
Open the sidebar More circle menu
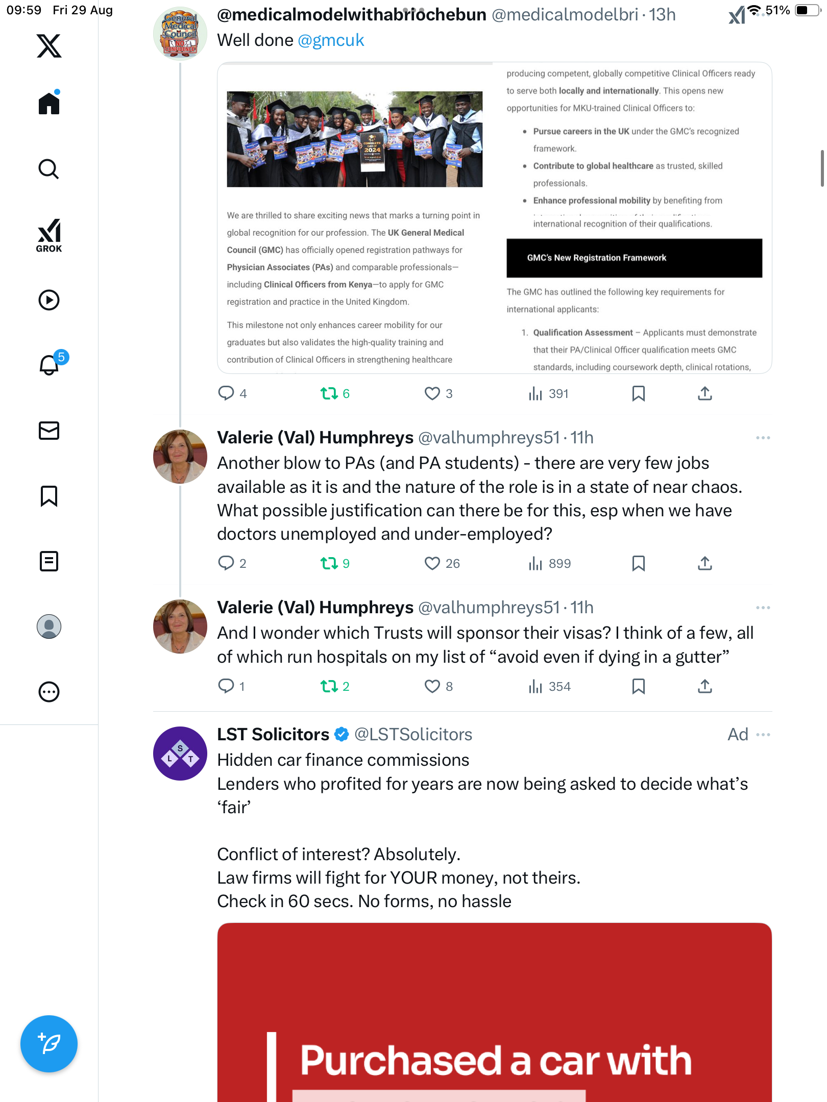(49, 692)
